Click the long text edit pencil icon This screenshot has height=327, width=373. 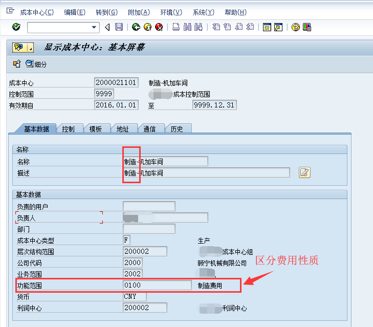tap(304, 172)
